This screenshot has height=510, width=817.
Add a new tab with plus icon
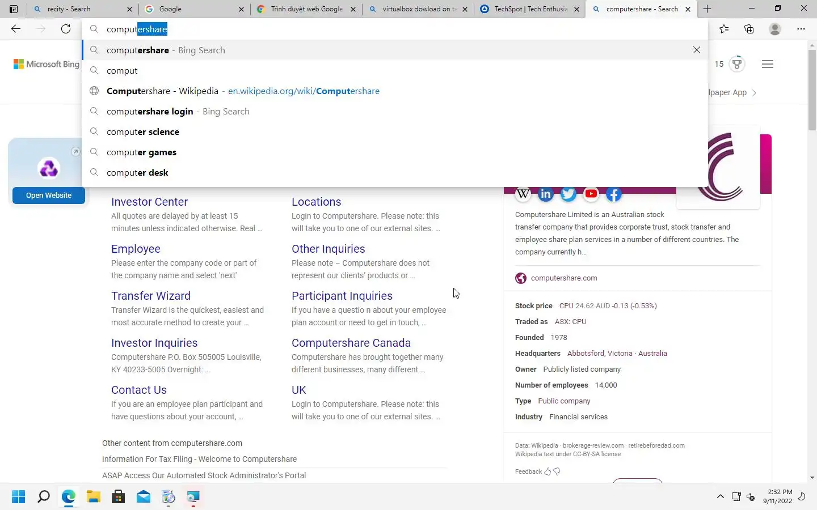coord(707,9)
